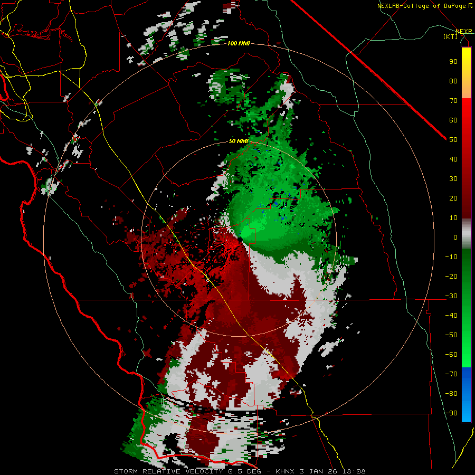Click the [KT] units label
The height and width of the screenshot is (475, 475).
tap(451, 36)
